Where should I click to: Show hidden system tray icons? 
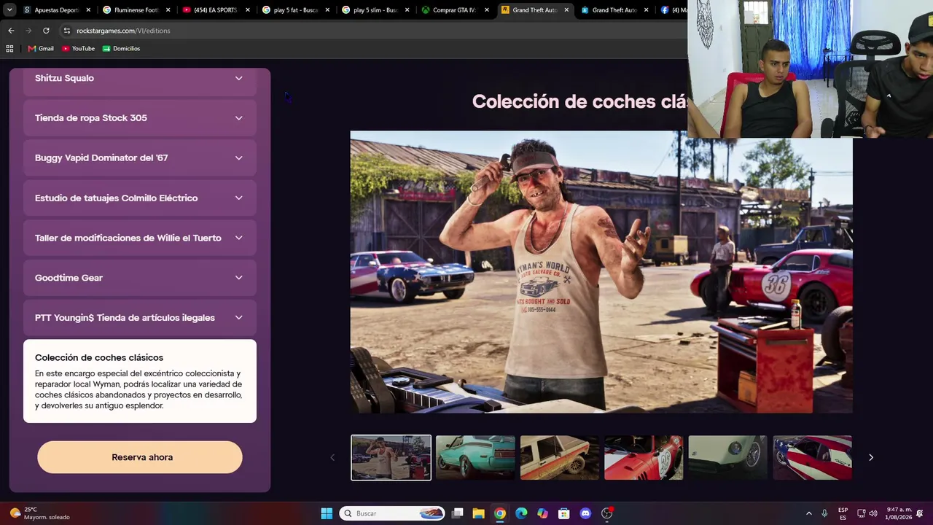[808, 513]
